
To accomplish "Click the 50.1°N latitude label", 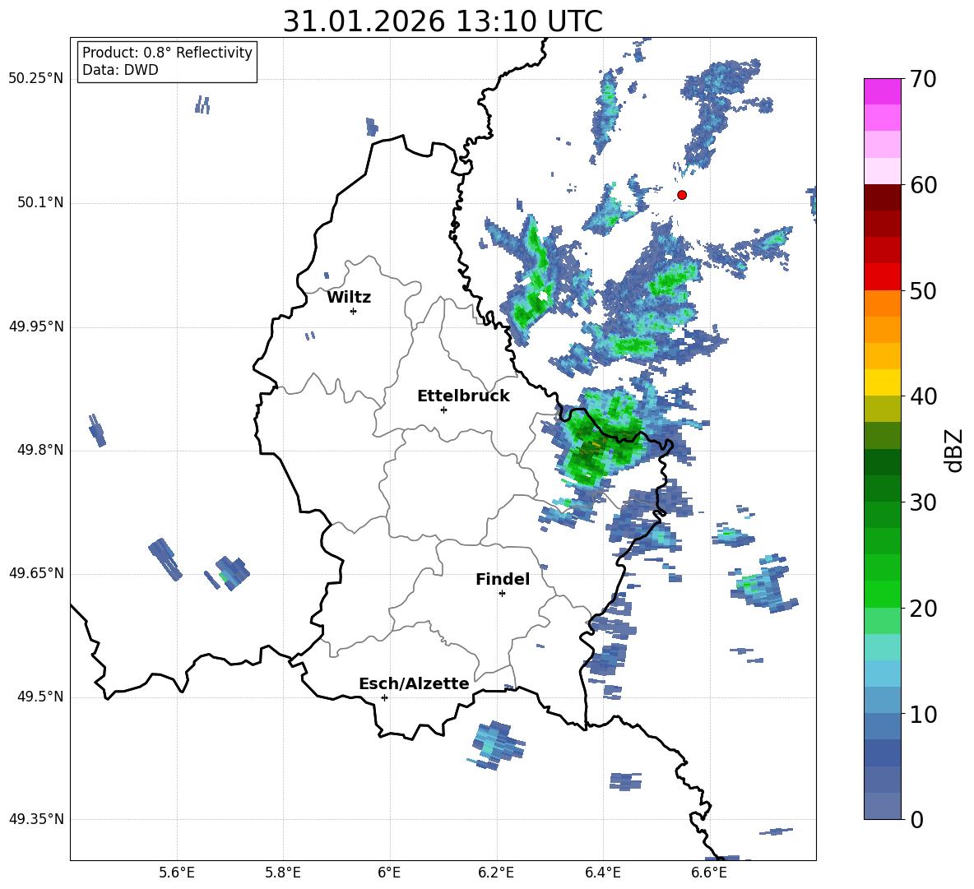I will [x=40, y=202].
